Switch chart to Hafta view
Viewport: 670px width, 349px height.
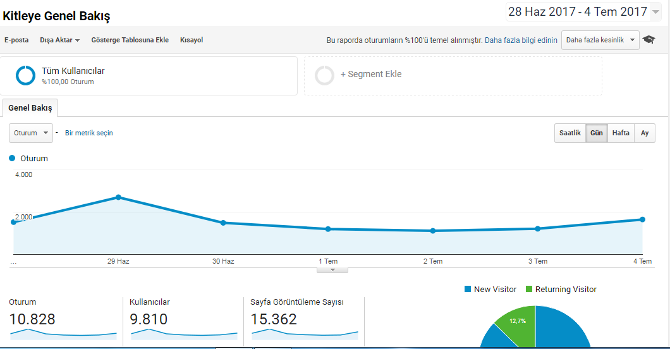point(621,133)
